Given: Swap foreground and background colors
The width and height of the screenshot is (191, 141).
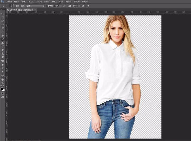Looking at the screenshot, I should pyautogui.click(x=4, y=86).
